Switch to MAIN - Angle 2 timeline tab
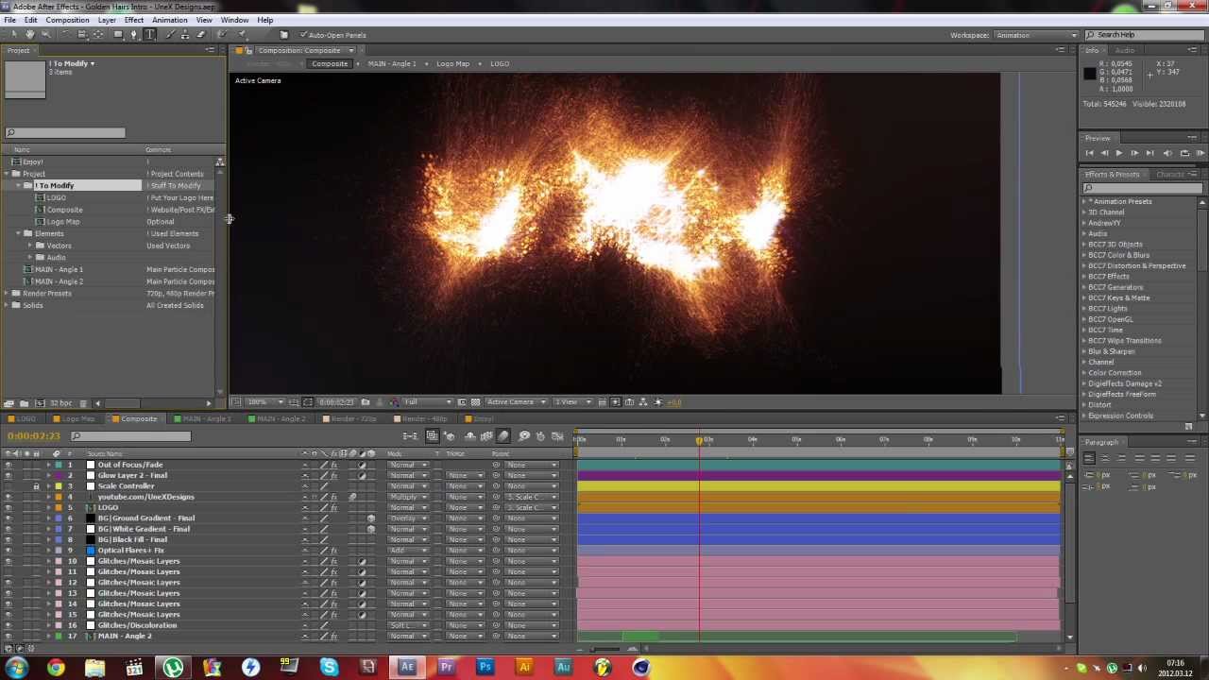The height and width of the screenshot is (680, 1209). tap(279, 418)
